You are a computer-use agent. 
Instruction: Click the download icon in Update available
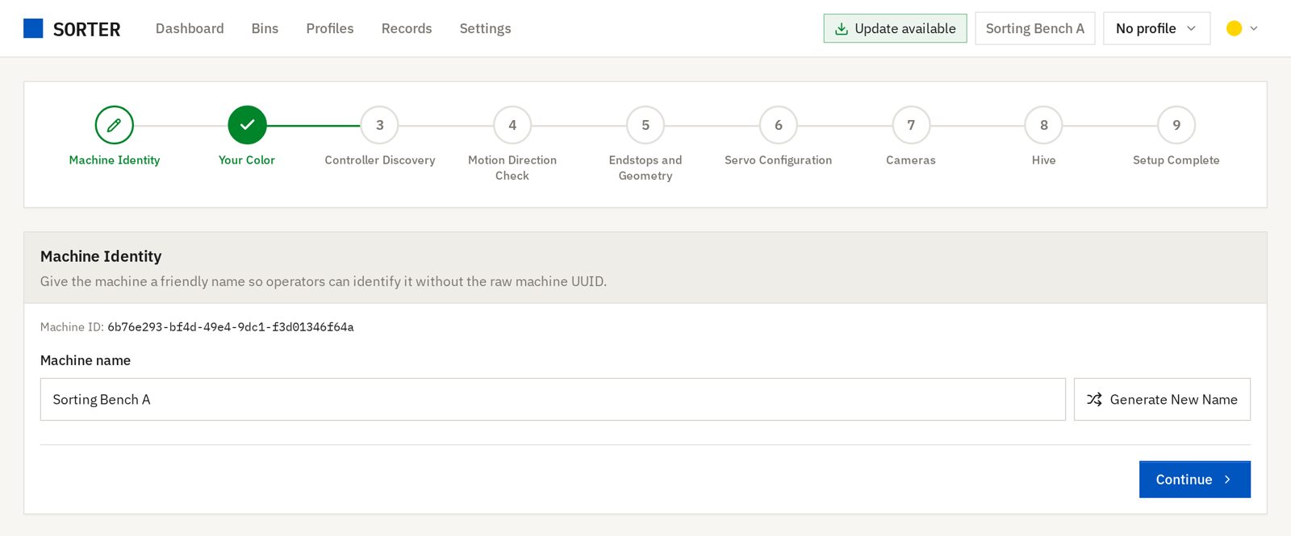click(841, 29)
